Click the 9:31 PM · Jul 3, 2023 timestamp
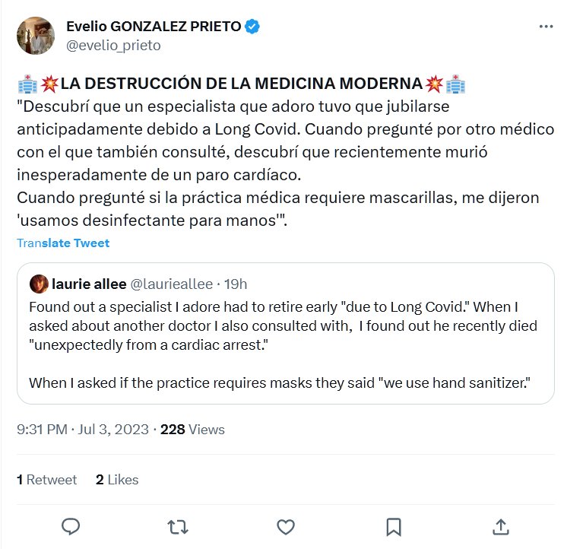The width and height of the screenshot is (567, 549). 82,430
